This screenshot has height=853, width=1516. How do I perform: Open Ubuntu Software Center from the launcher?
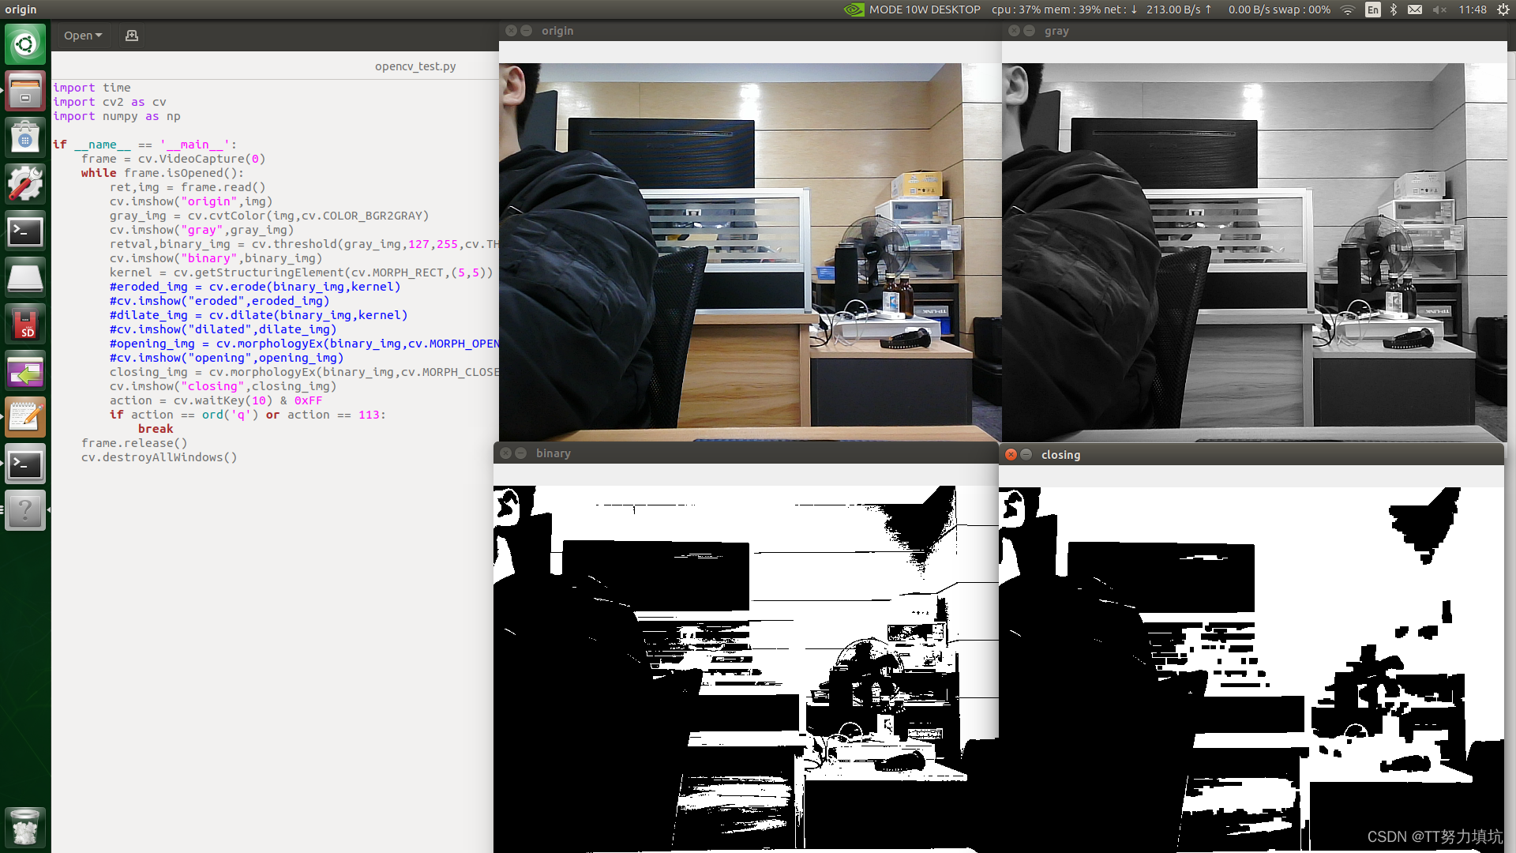click(25, 136)
